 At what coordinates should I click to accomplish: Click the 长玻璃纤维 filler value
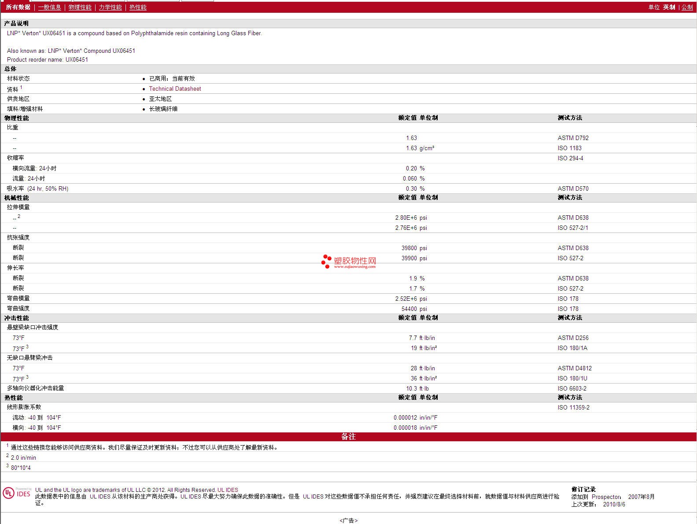coord(163,109)
